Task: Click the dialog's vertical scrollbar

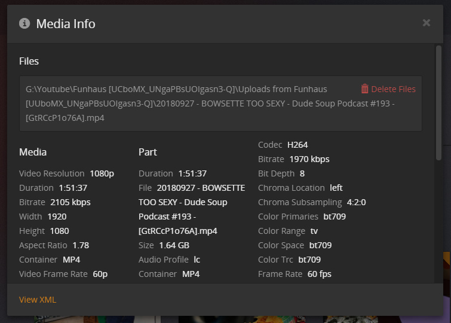Action: click(x=438, y=96)
